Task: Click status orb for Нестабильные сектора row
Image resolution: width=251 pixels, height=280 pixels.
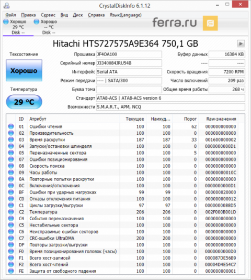Action: tap(11, 225)
